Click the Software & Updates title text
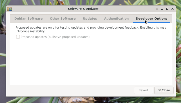The image size is (181, 103). tap(83, 9)
